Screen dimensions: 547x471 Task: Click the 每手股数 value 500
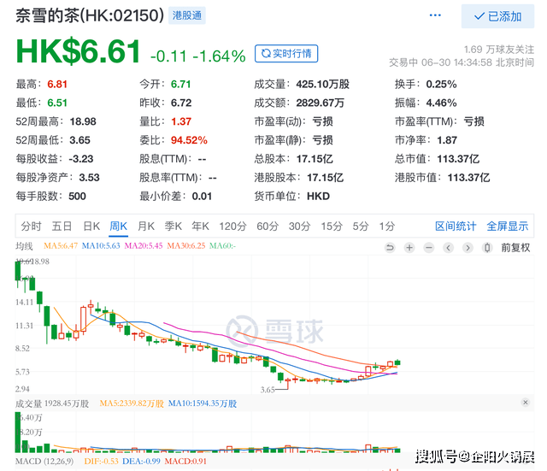click(x=77, y=197)
